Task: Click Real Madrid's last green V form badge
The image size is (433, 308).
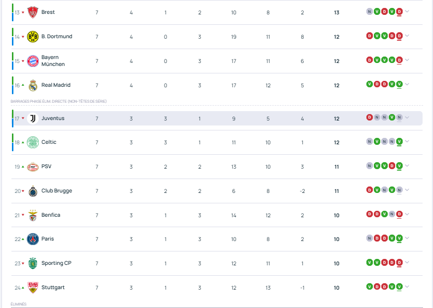Action: 399,84
